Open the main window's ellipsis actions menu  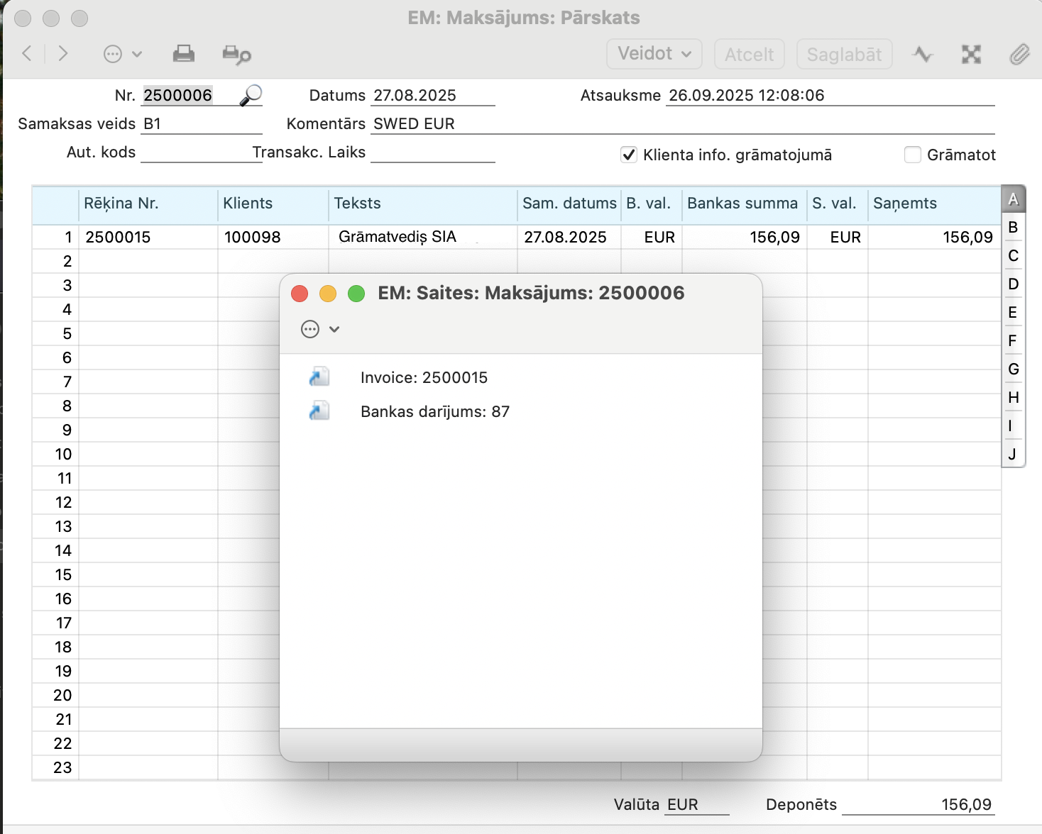pyautogui.click(x=122, y=54)
